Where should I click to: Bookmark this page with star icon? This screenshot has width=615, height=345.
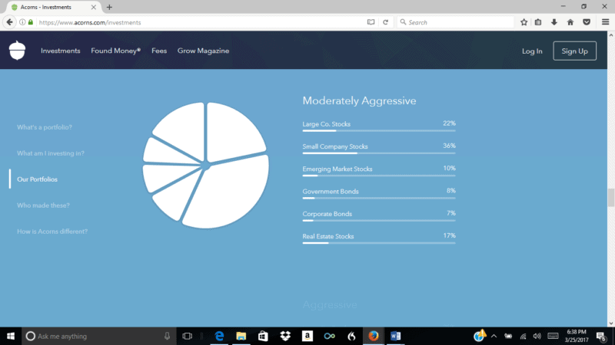point(524,22)
